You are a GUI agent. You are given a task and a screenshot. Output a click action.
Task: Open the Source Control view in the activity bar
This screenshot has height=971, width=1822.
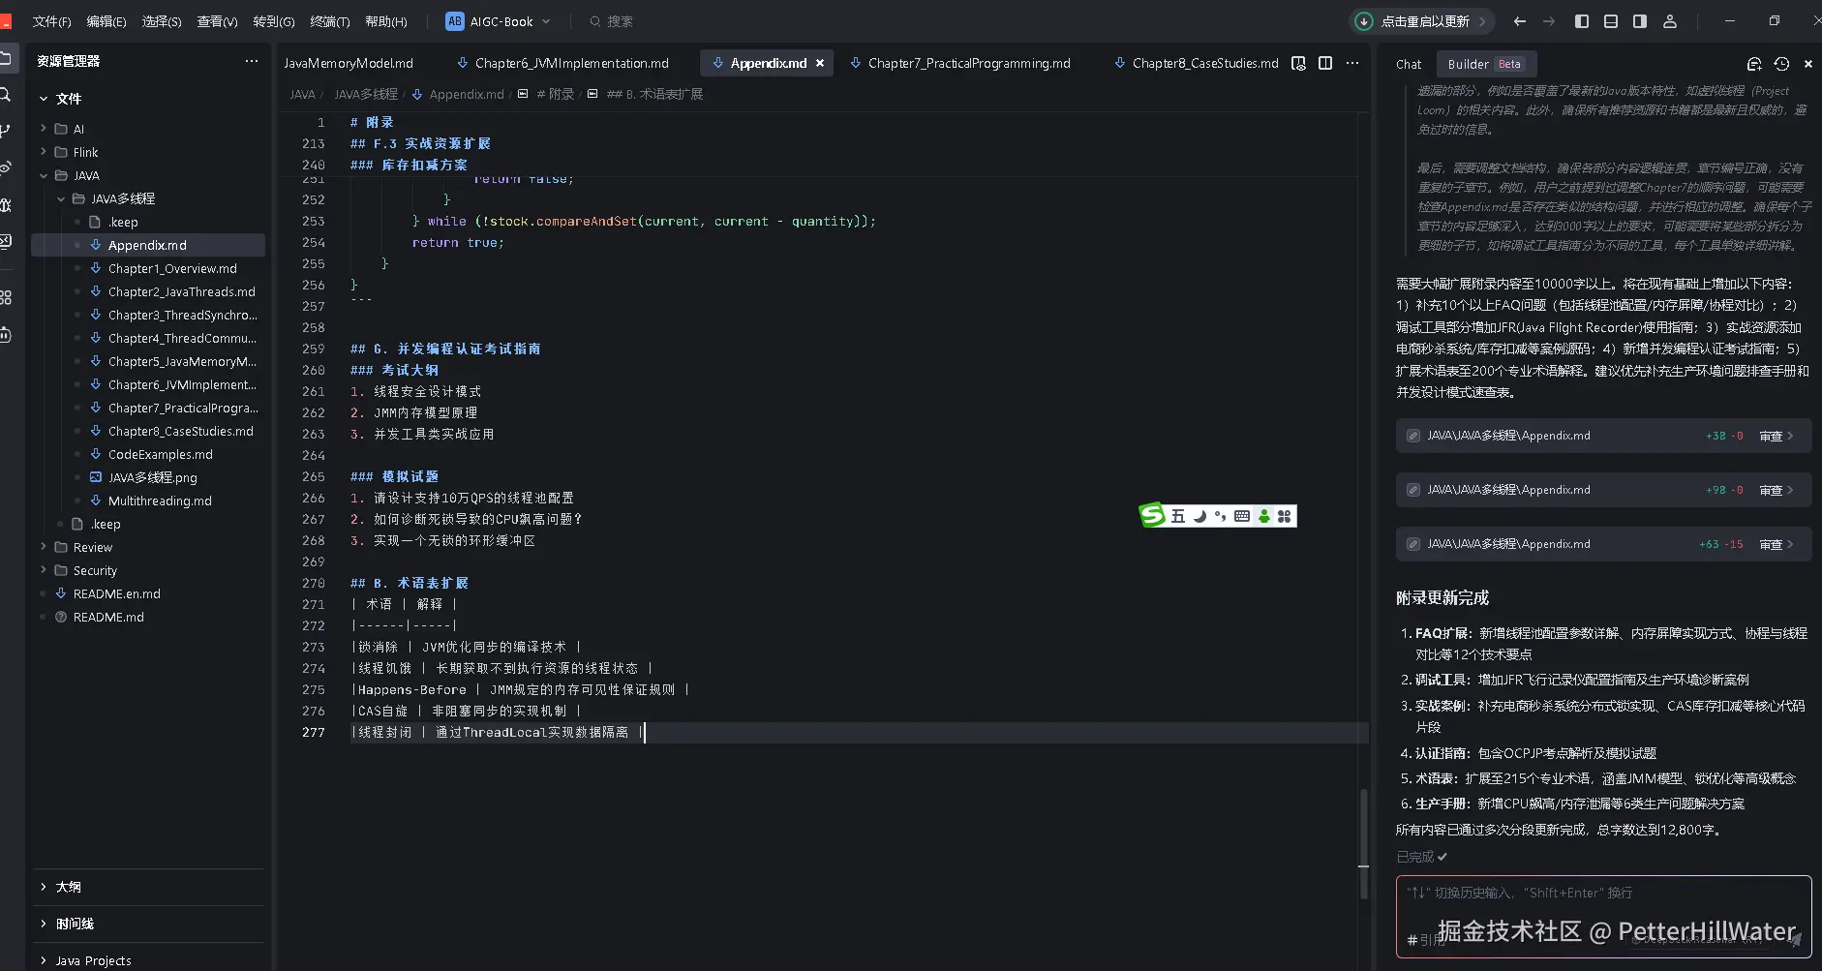click(5, 131)
